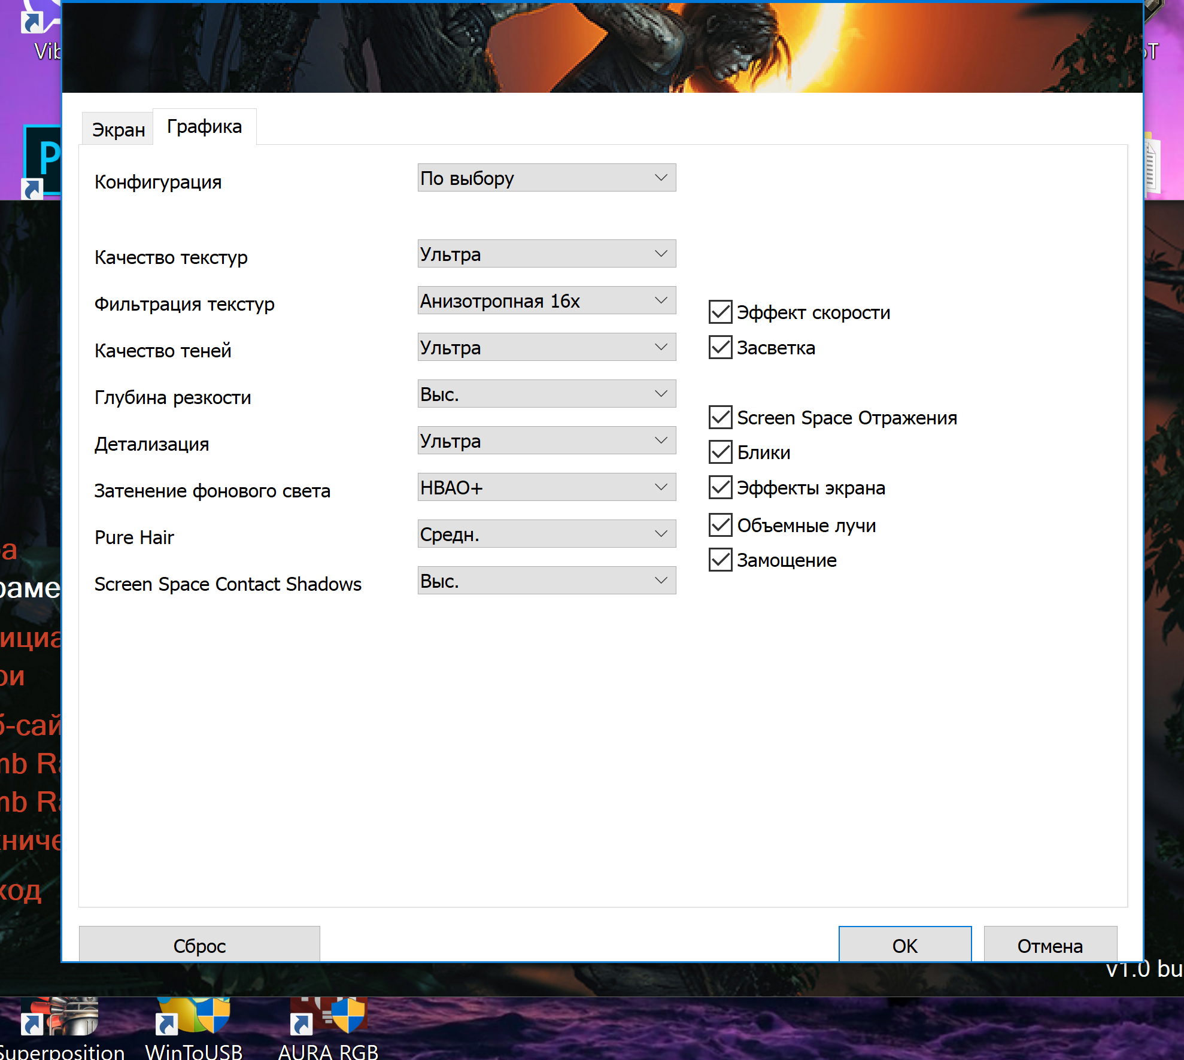This screenshot has width=1184, height=1060.
Task: Open Фильтрация текстур combo box
Action: (547, 301)
